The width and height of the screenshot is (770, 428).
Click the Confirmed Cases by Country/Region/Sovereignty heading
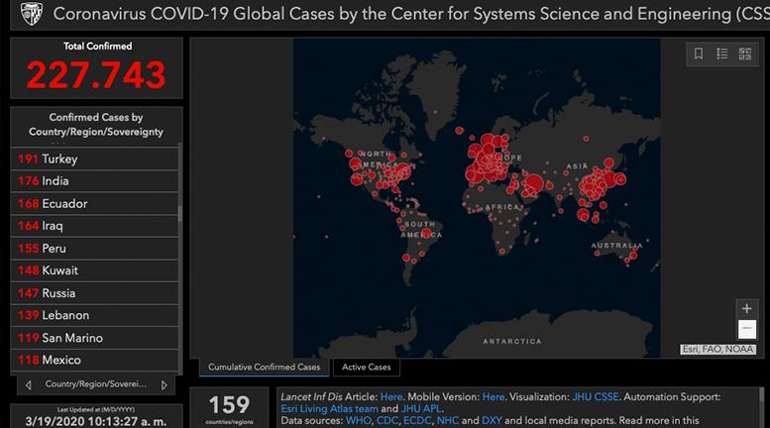[96, 125]
